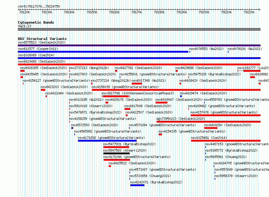Select esv2737214 (Wong2012b) label
This screenshot has height=197, width=269.
point(111,80)
